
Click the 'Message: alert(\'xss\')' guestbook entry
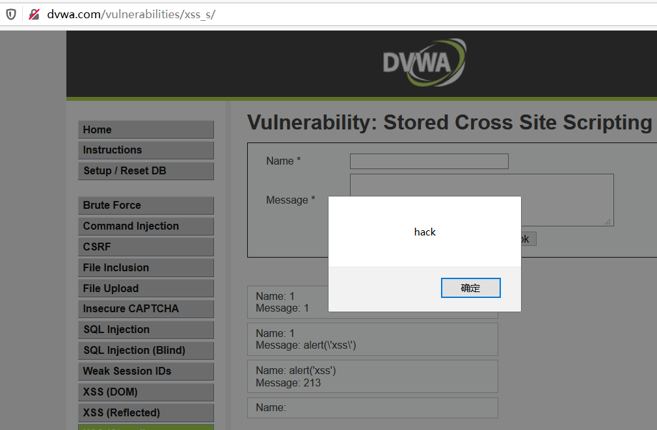[306, 345]
